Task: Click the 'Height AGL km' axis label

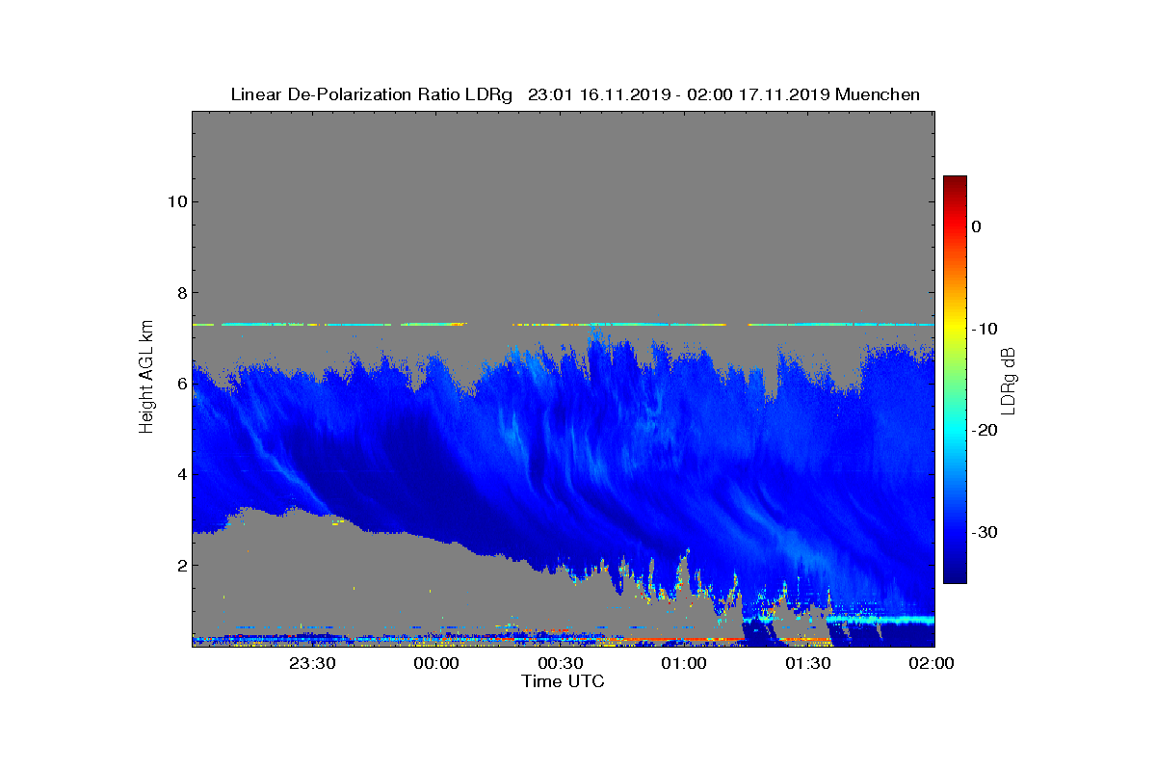Action: point(146,379)
